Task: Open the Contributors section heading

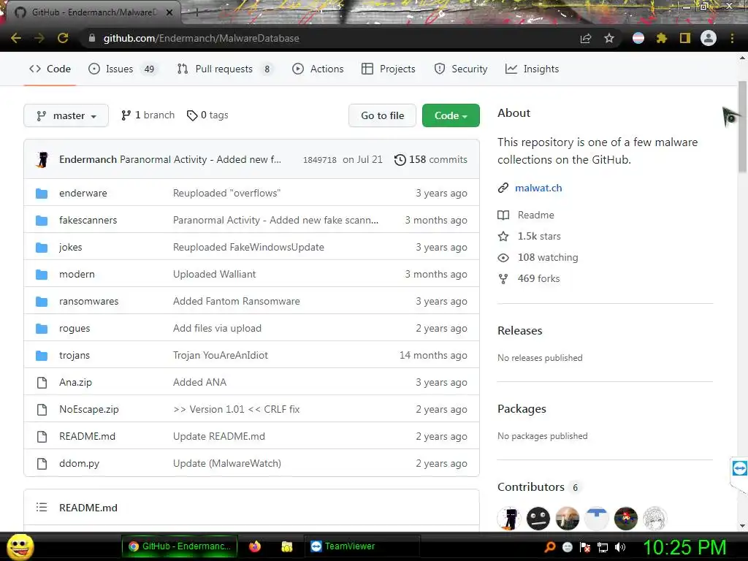Action: pos(531,487)
